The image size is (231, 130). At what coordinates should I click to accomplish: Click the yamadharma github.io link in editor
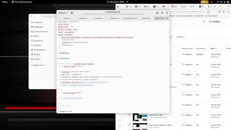click(78, 85)
